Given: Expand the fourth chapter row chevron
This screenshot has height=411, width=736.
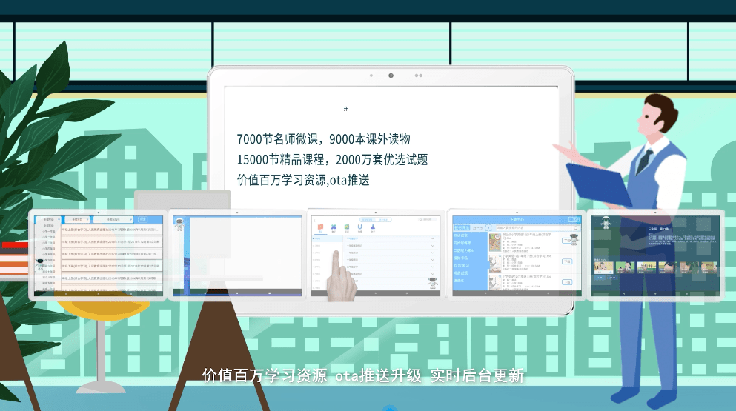Looking at the screenshot, I should (x=432, y=259).
